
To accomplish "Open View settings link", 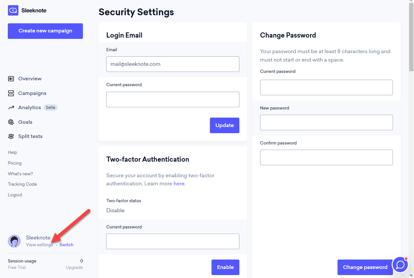I will point(40,245).
